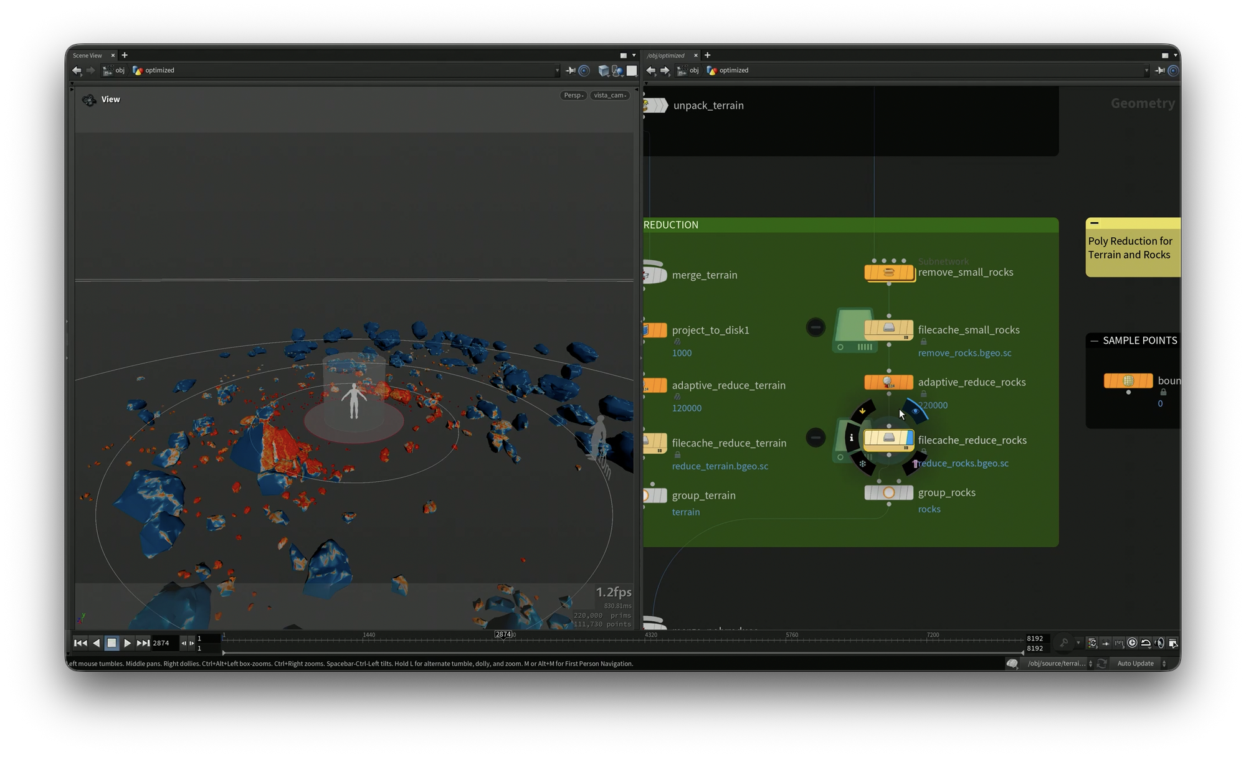
Task: Select the /obj/optimized network tab
Action: click(666, 55)
